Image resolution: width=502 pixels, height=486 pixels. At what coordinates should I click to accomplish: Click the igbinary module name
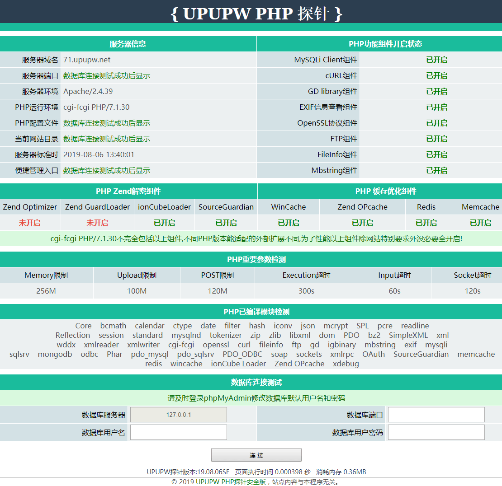[341, 345]
